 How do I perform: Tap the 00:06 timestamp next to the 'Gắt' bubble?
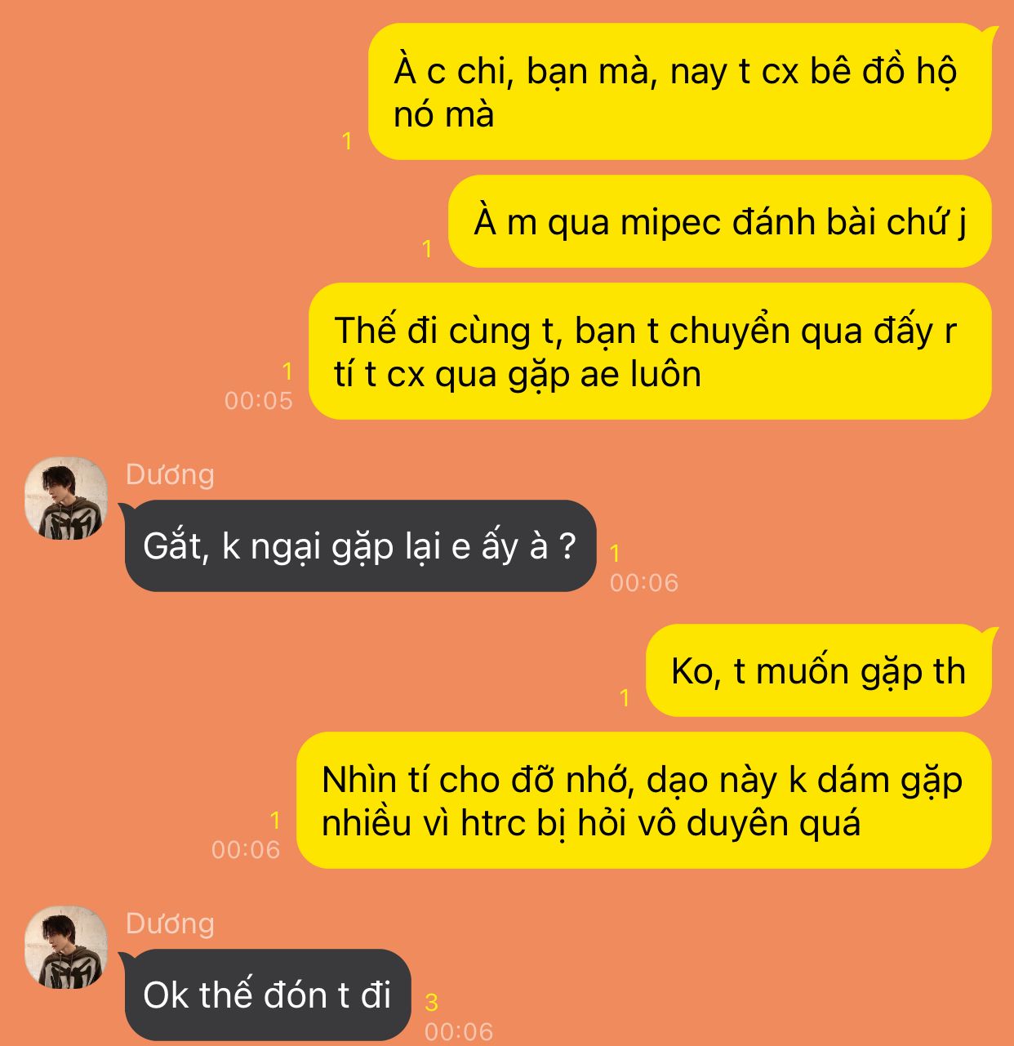point(644,582)
